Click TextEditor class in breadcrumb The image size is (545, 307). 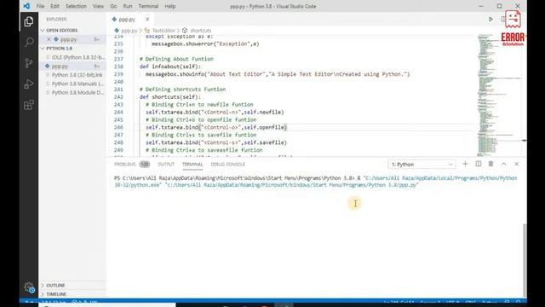pos(163,31)
